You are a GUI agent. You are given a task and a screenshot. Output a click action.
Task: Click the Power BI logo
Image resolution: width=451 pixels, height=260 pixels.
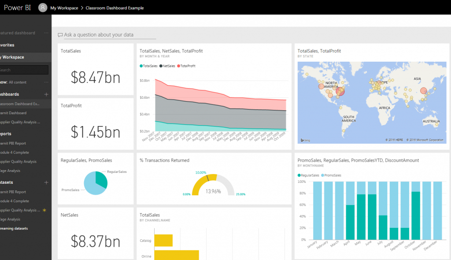17,7
